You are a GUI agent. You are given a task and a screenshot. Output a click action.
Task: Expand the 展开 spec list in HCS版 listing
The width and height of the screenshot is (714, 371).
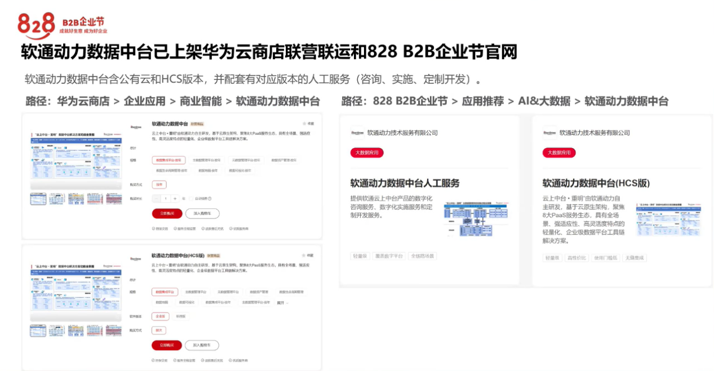(282, 302)
